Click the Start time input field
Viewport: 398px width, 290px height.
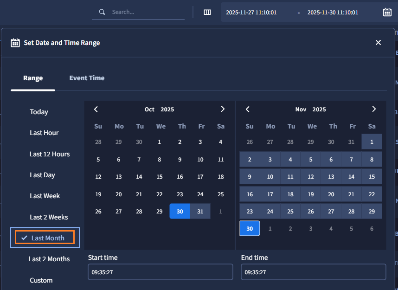click(x=160, y=272)
